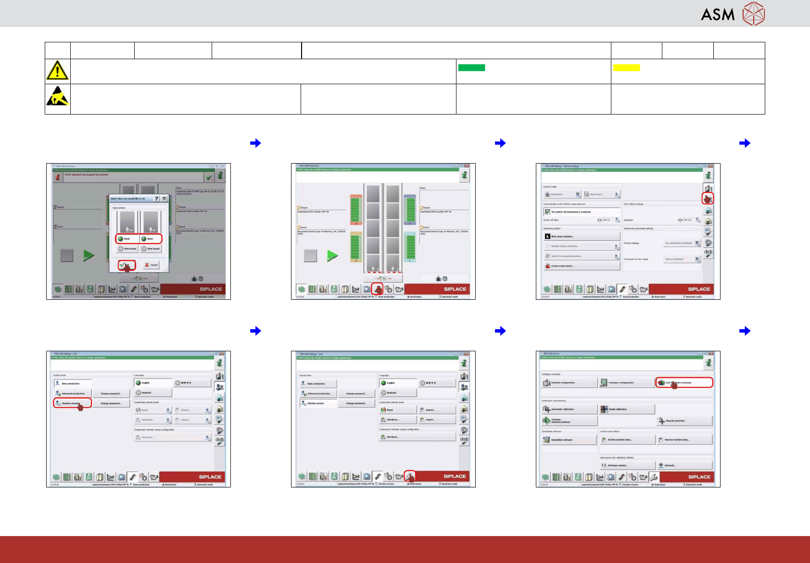Click the help question mark in the selection dialog
The image size is (810, 563).
point(156,198)
